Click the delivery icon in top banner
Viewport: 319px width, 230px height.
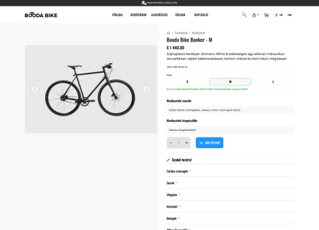tap(144, 3)
